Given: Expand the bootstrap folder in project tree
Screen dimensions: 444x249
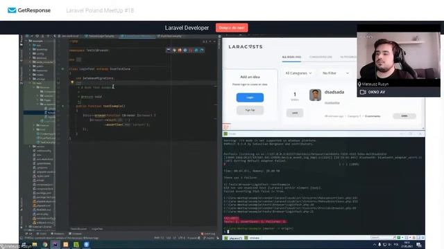Looking at the screenshot, I should pyautogui.click(x=30, y=49).
